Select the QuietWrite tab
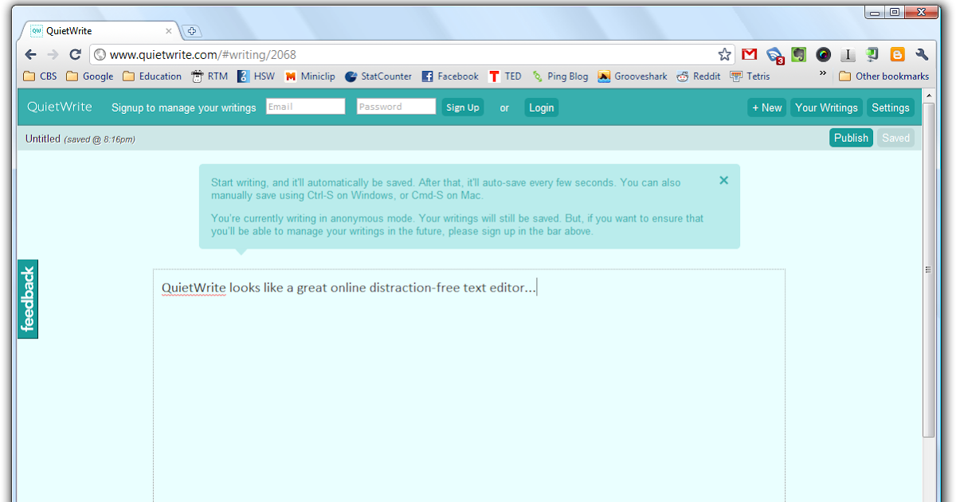 pyautogui.click(x=100, y=31)
